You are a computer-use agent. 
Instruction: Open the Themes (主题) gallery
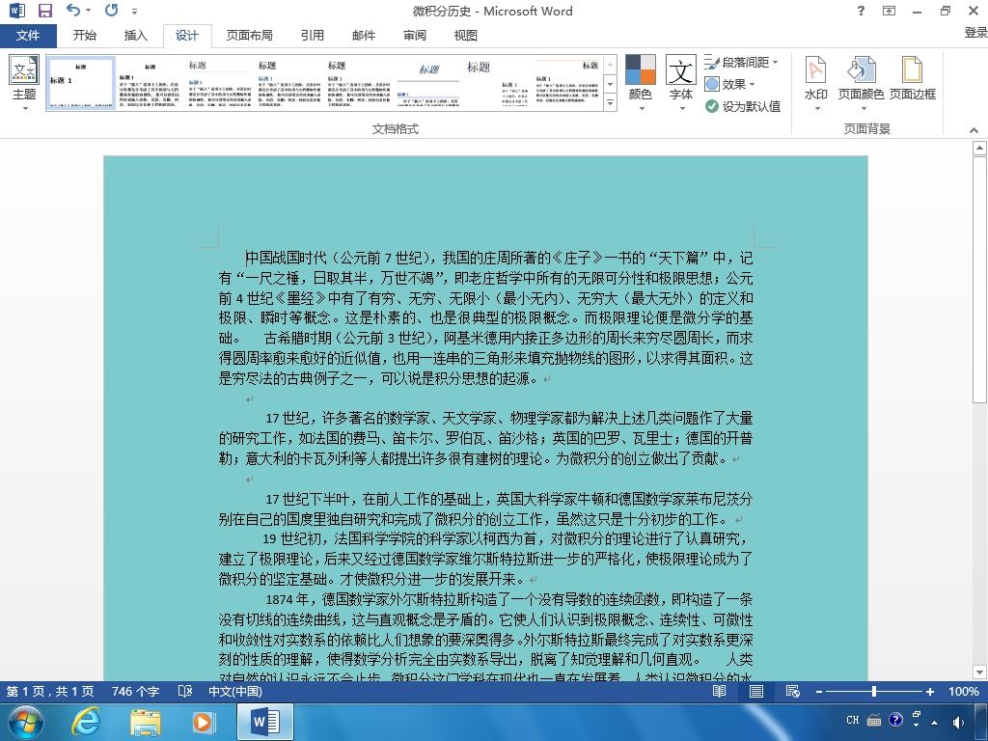[24, 83]
